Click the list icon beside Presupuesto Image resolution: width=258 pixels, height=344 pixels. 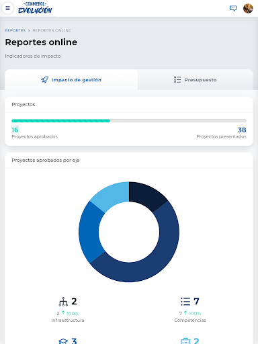click(177, 80)
